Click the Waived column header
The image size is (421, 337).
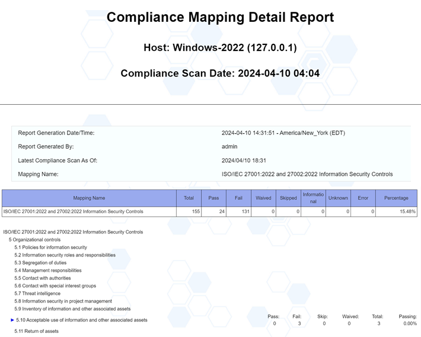click(x=263, y=198)
